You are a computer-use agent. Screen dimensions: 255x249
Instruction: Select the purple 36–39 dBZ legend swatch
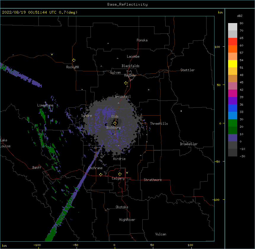coord(233,101)
